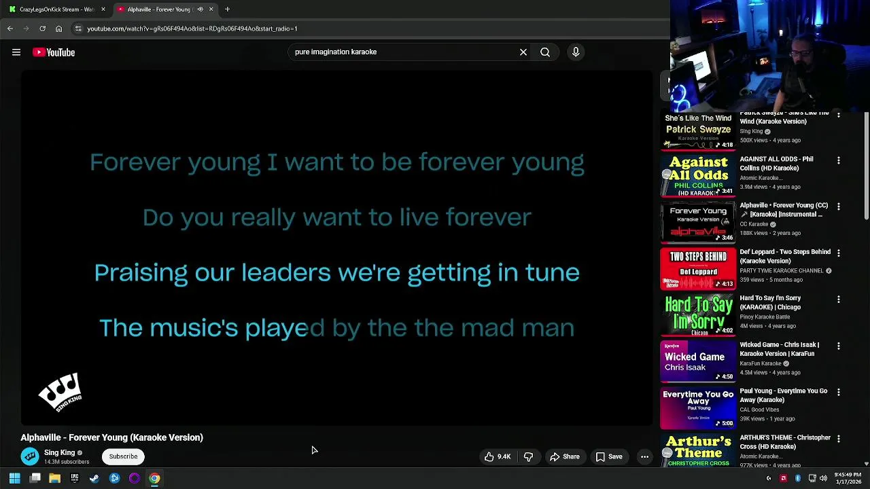The height and width of the screenshot is (489, 870).
Task: Click CAL Good Vibes channel name
Action: pos(759,410)
